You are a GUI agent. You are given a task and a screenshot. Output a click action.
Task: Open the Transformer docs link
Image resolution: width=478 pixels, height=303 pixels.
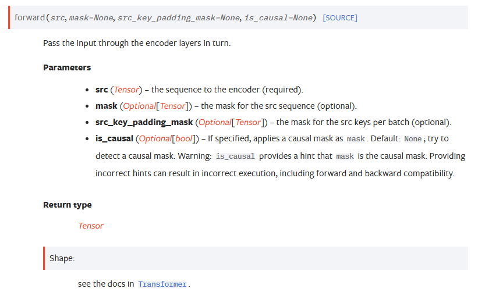pos(162,284)
